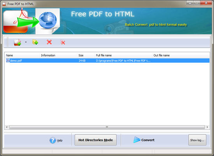214x156 pixels.
Task: Open the Show log window
Action: coord(197,140)
